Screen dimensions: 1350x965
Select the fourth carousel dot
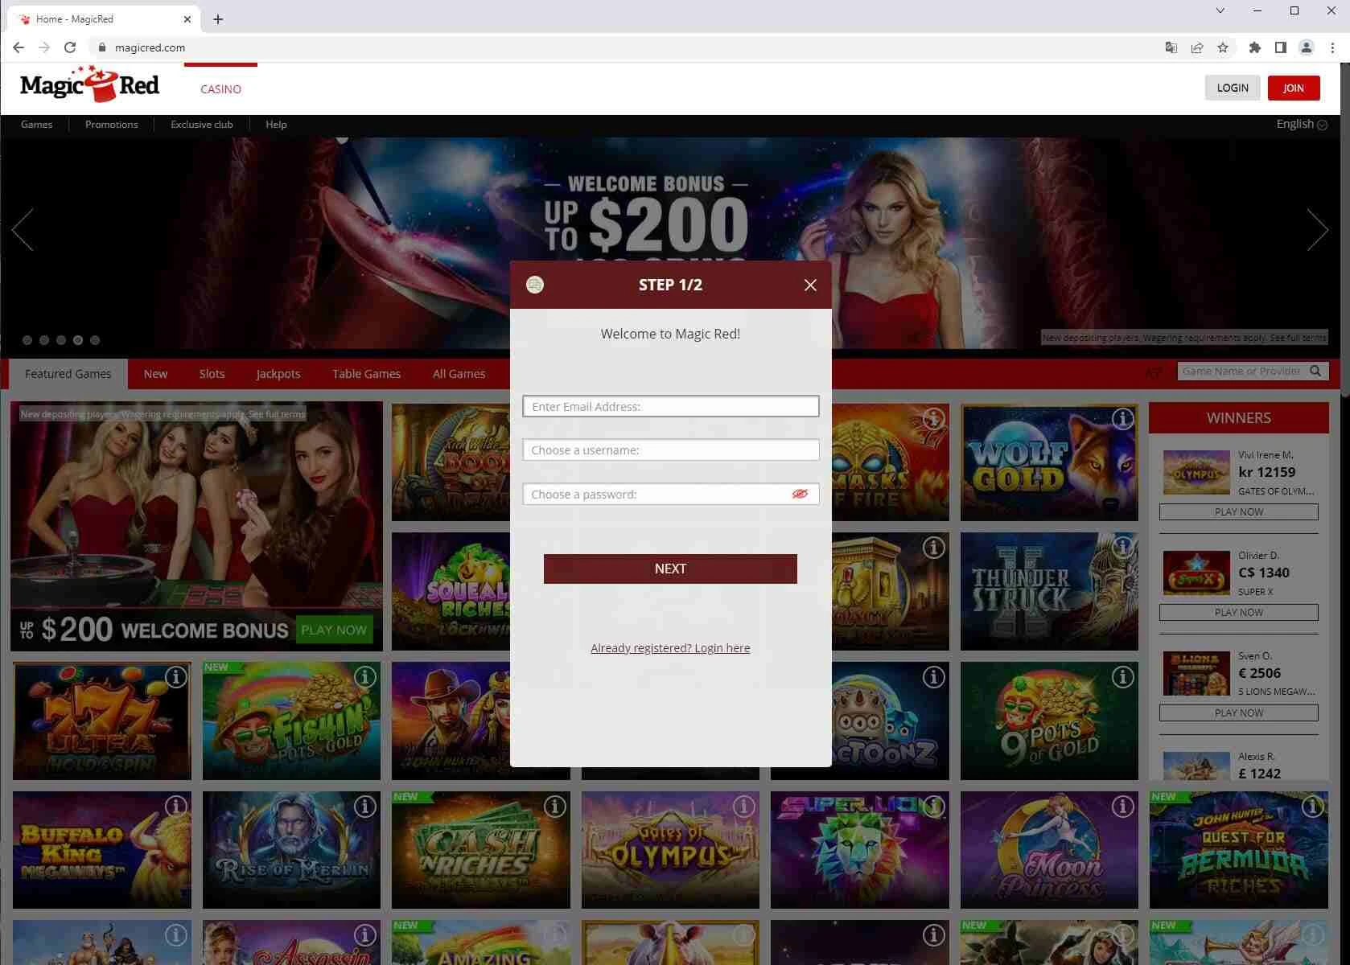point(78,340)
